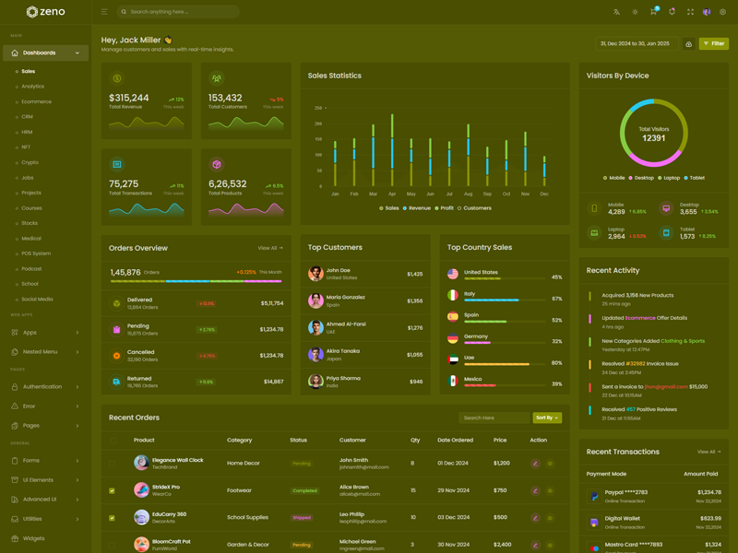Image resolution: width=738 pixels, height=553 pixels.
Task: Open the settings gear in header
Action: click(723, 12)
